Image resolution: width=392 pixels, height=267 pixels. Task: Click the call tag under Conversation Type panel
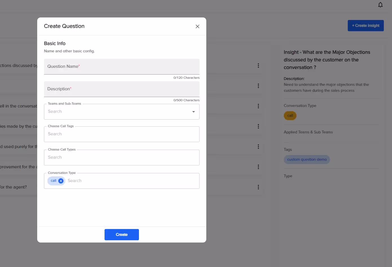(x=290, y=116)
